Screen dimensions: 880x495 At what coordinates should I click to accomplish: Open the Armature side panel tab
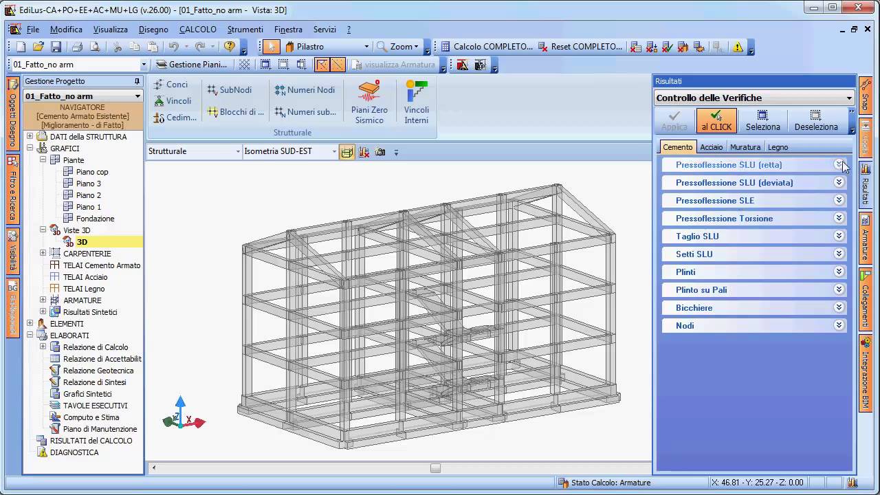[866, 238]
